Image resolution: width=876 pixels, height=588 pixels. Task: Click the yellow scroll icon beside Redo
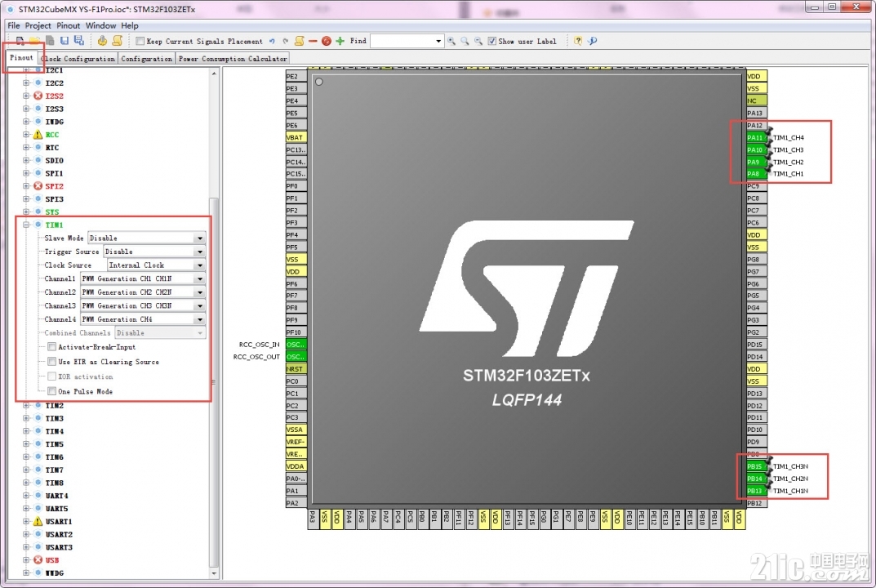tap(300, 41)
